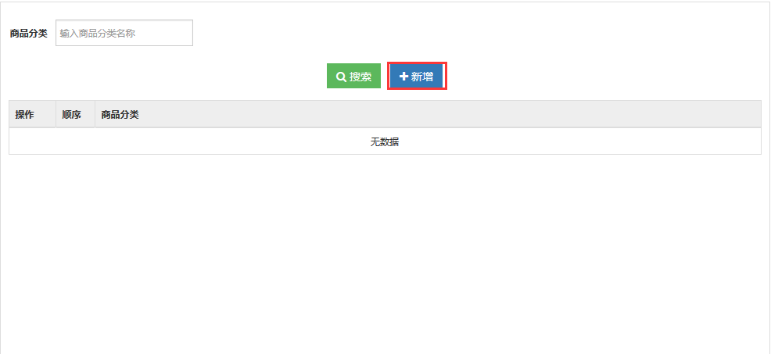The image size is (771, 354).
Task: Click the plus icon on the 新增 button
Action: tap(403, 77)
